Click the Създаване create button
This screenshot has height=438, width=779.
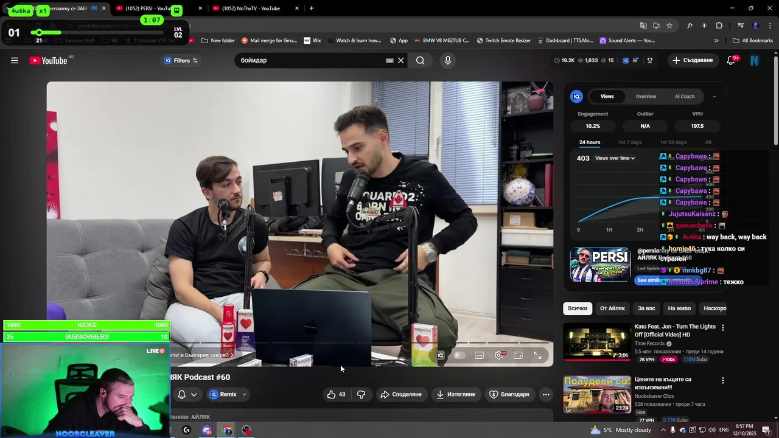[692, 60]
